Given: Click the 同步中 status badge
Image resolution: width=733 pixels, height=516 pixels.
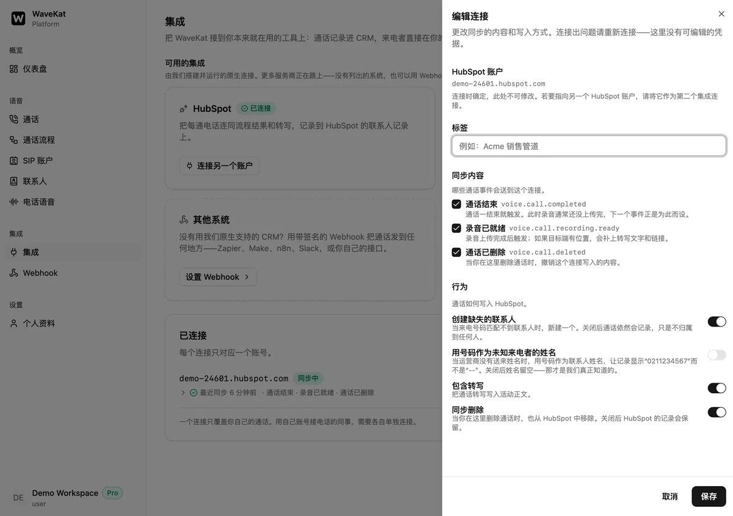Looking at the screenshot, I should 308,378.
